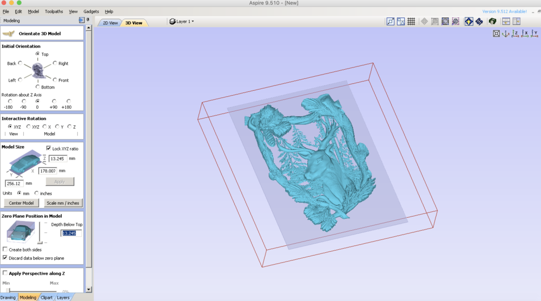Image resolution: width=541 pixels, height=301 pixels.
Task: Click the green toolpath preview icon
Action: [492, 22]
